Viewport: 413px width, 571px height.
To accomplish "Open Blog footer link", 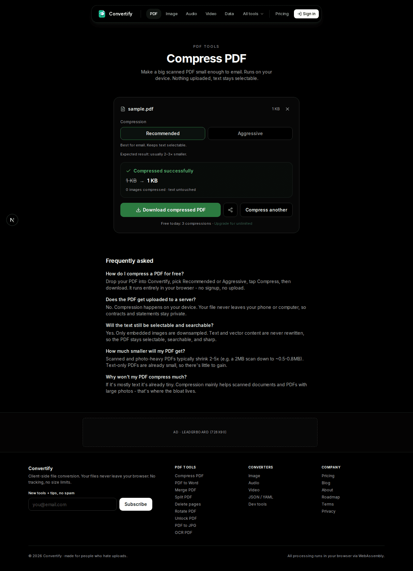I will pos(326,483).
